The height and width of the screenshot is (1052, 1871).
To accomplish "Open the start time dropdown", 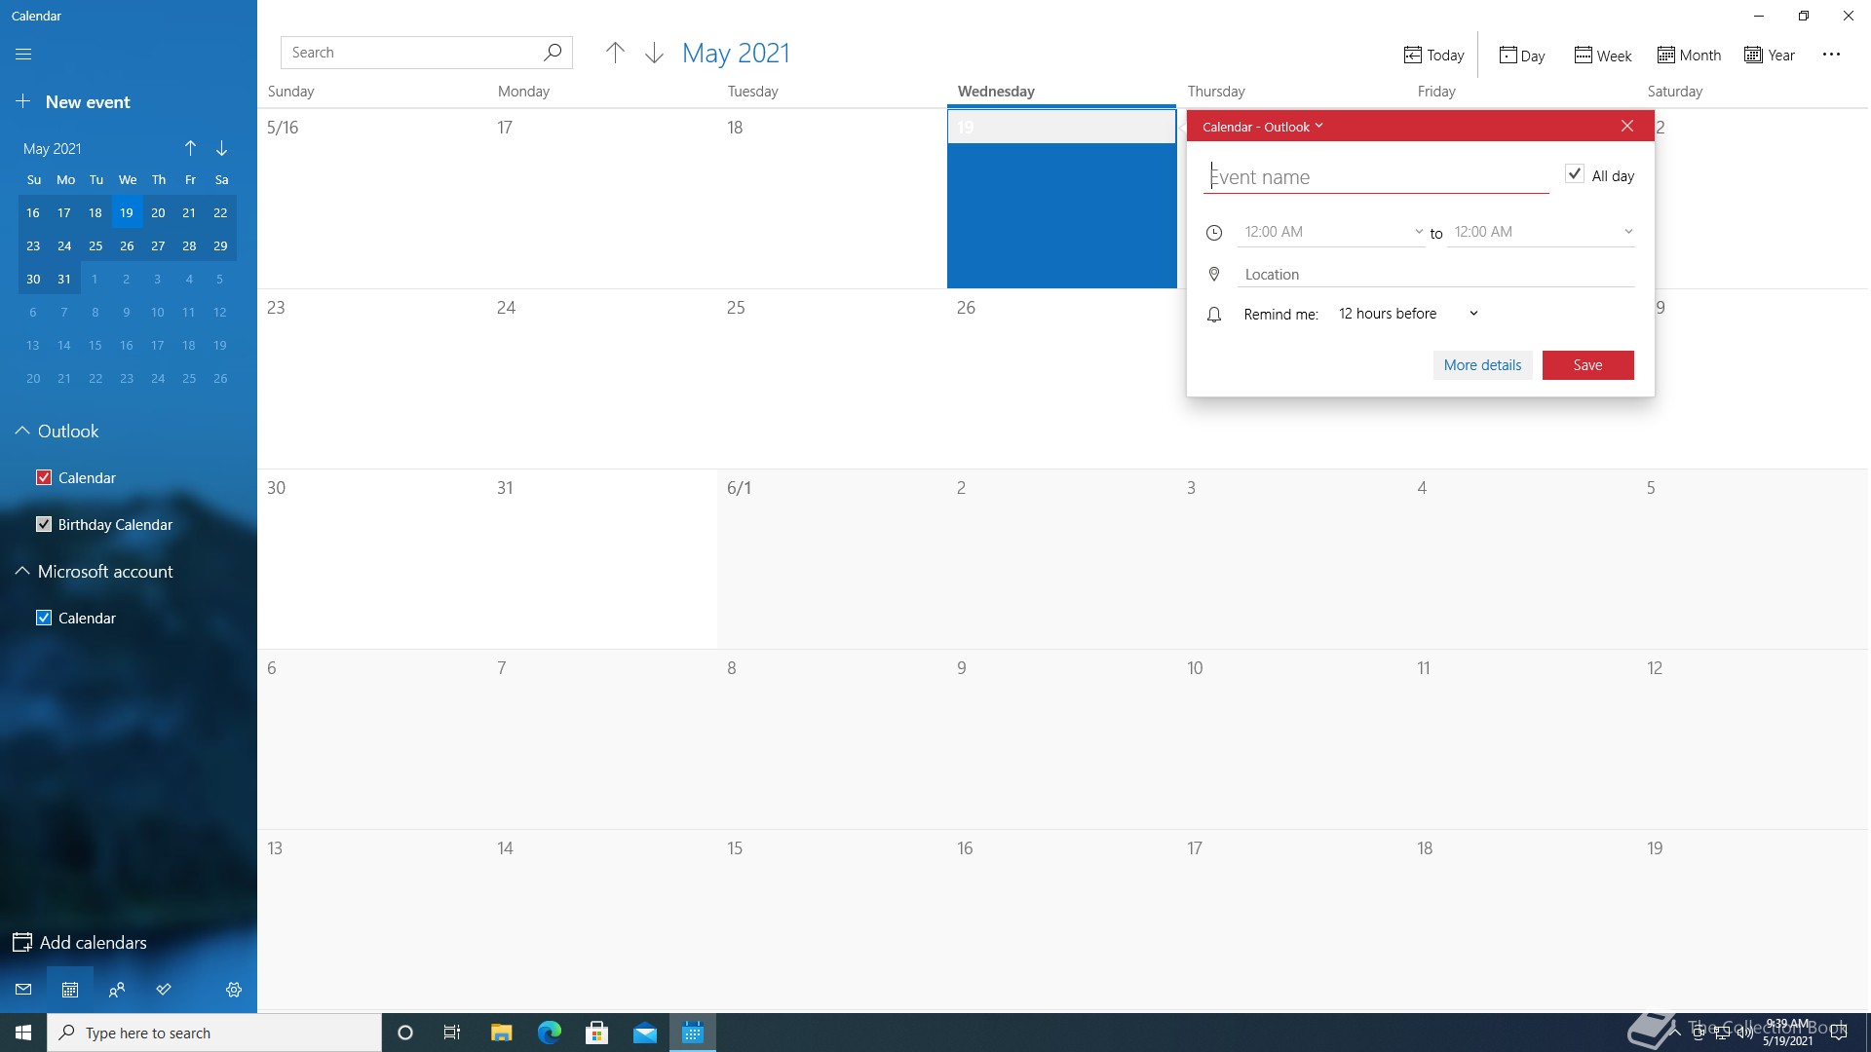I will 1331,232.
